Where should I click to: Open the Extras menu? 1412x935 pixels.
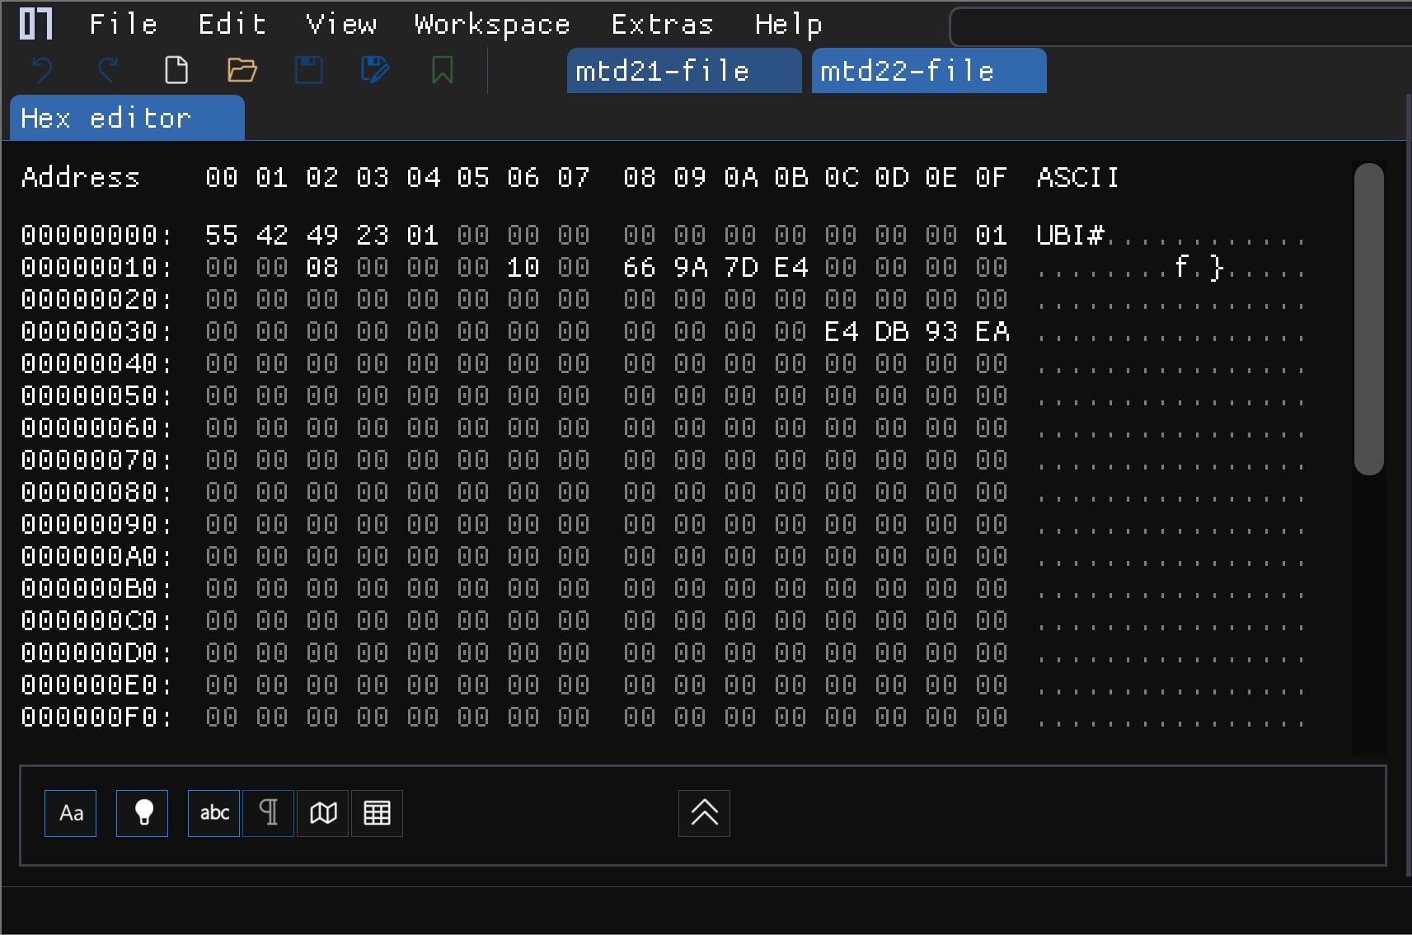(x=663, y=25)
